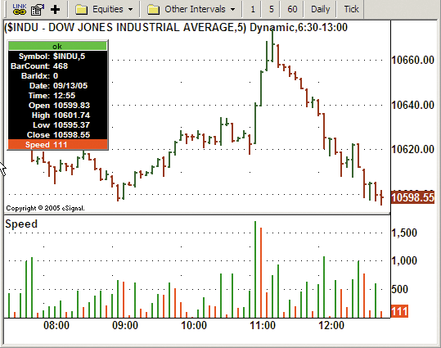This screenshot has height=348, width=441.
Task: Click the tallest green Speed histogram bar
Action: pos(255,269)
